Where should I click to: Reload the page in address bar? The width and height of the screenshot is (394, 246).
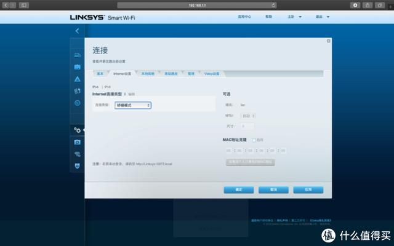click(273, 5)
